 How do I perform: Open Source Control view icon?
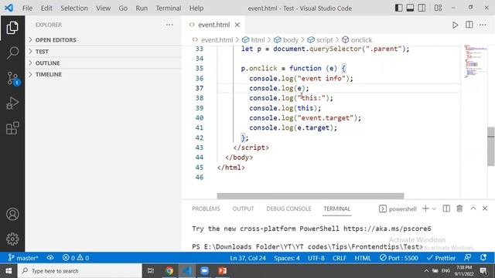click(12, 78)
